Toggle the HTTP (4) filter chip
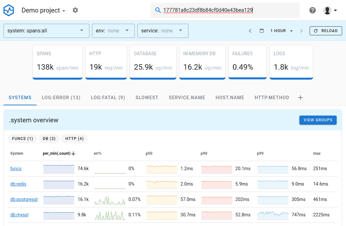346x226 pixels. 74,139
